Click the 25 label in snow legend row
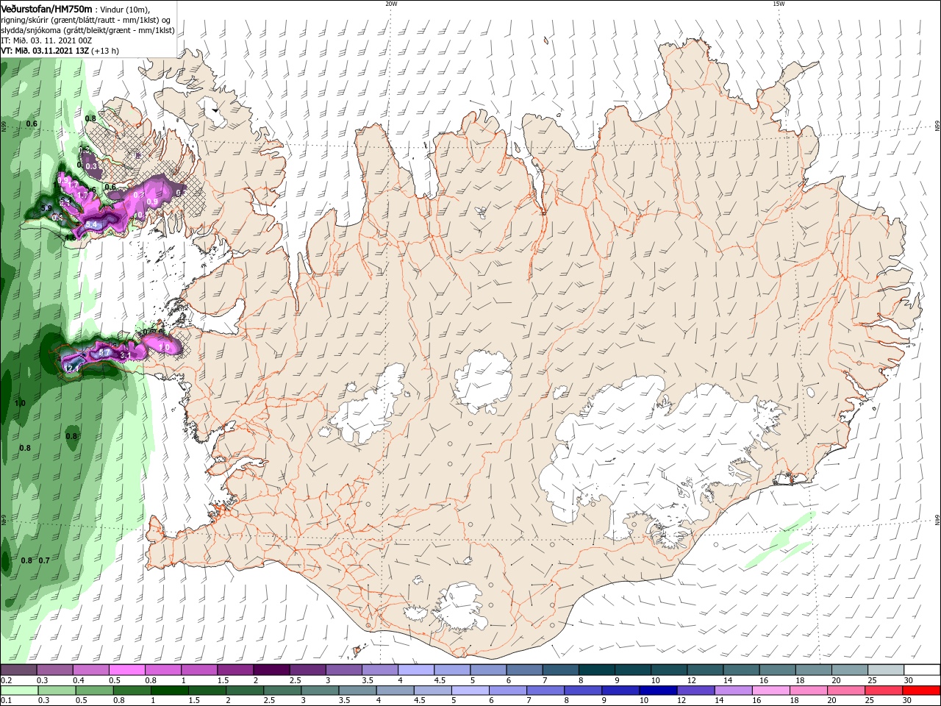This screenshot has width=941, height=706. pos(871,680)
